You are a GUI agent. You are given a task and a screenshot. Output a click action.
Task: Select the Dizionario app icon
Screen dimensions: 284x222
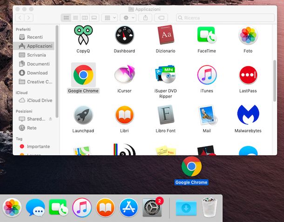tap(166, 35)
